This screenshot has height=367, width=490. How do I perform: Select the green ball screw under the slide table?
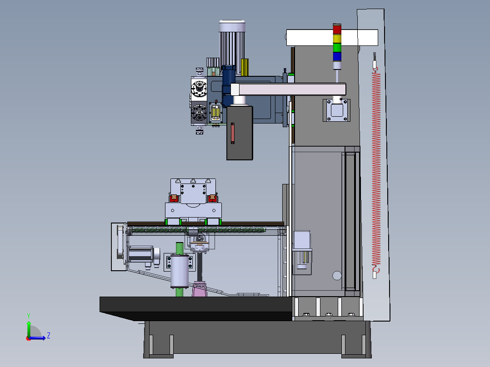coord(198,230)
